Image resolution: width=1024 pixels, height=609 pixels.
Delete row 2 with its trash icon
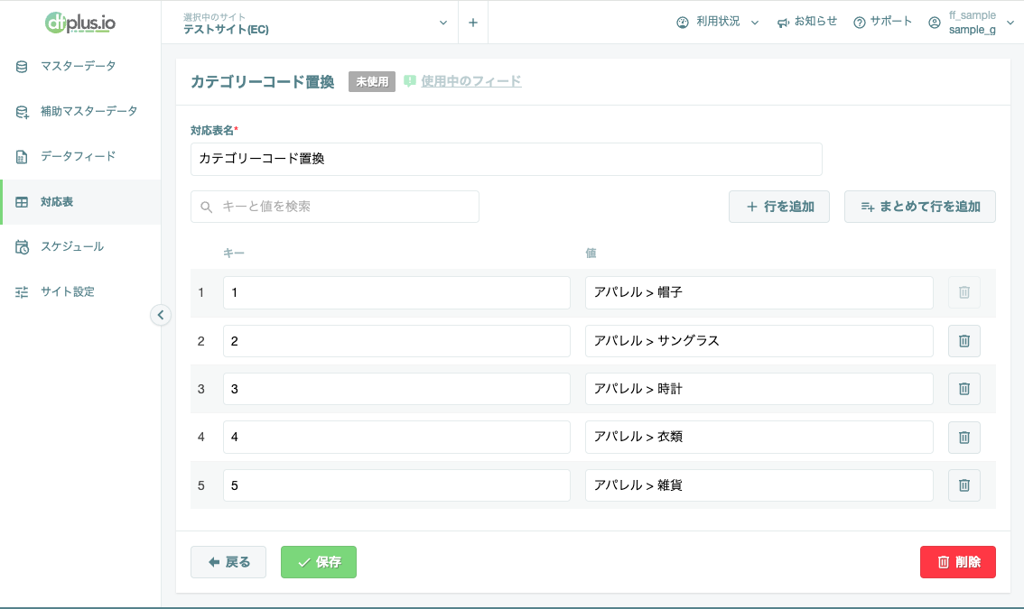pos(963,341)
